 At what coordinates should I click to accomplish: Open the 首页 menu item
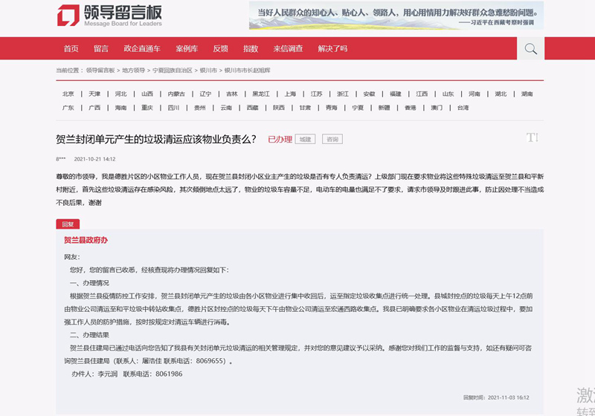pos(71,49)
